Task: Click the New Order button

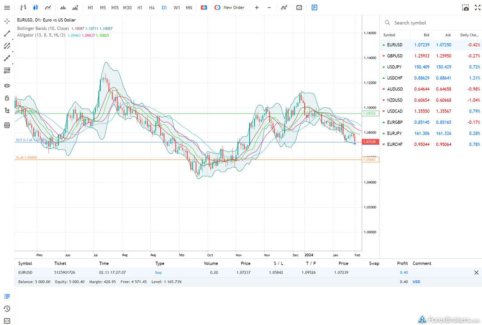Action: coord(230,8)
